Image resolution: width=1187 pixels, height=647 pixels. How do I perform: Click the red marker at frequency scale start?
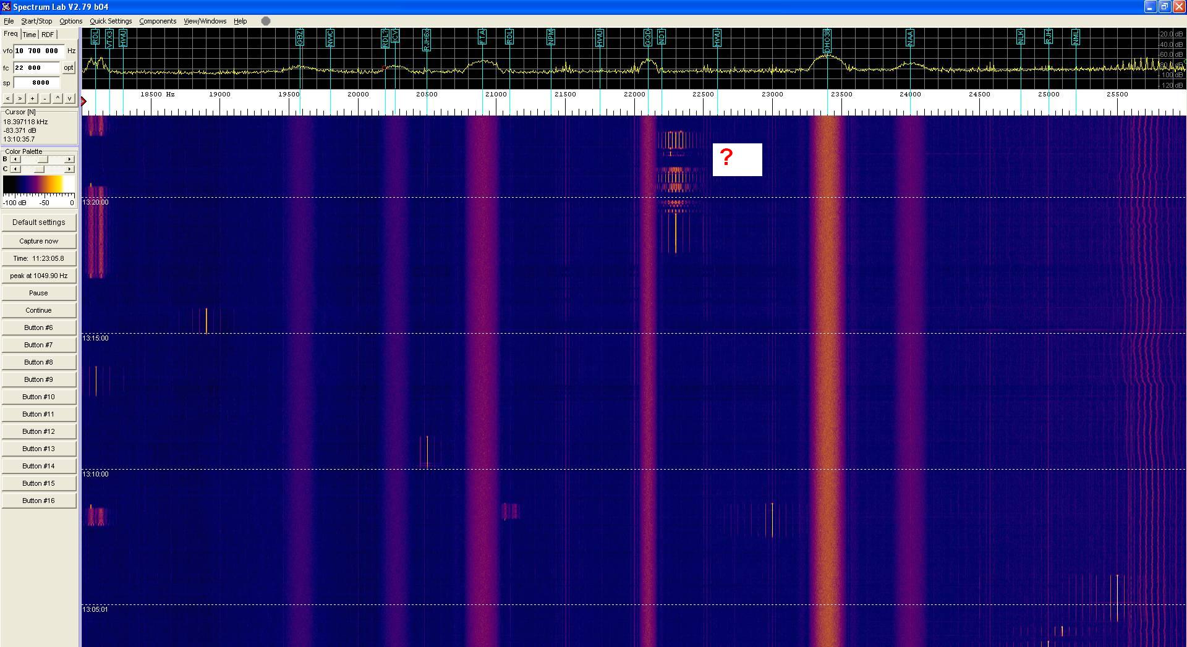(84, 101)
